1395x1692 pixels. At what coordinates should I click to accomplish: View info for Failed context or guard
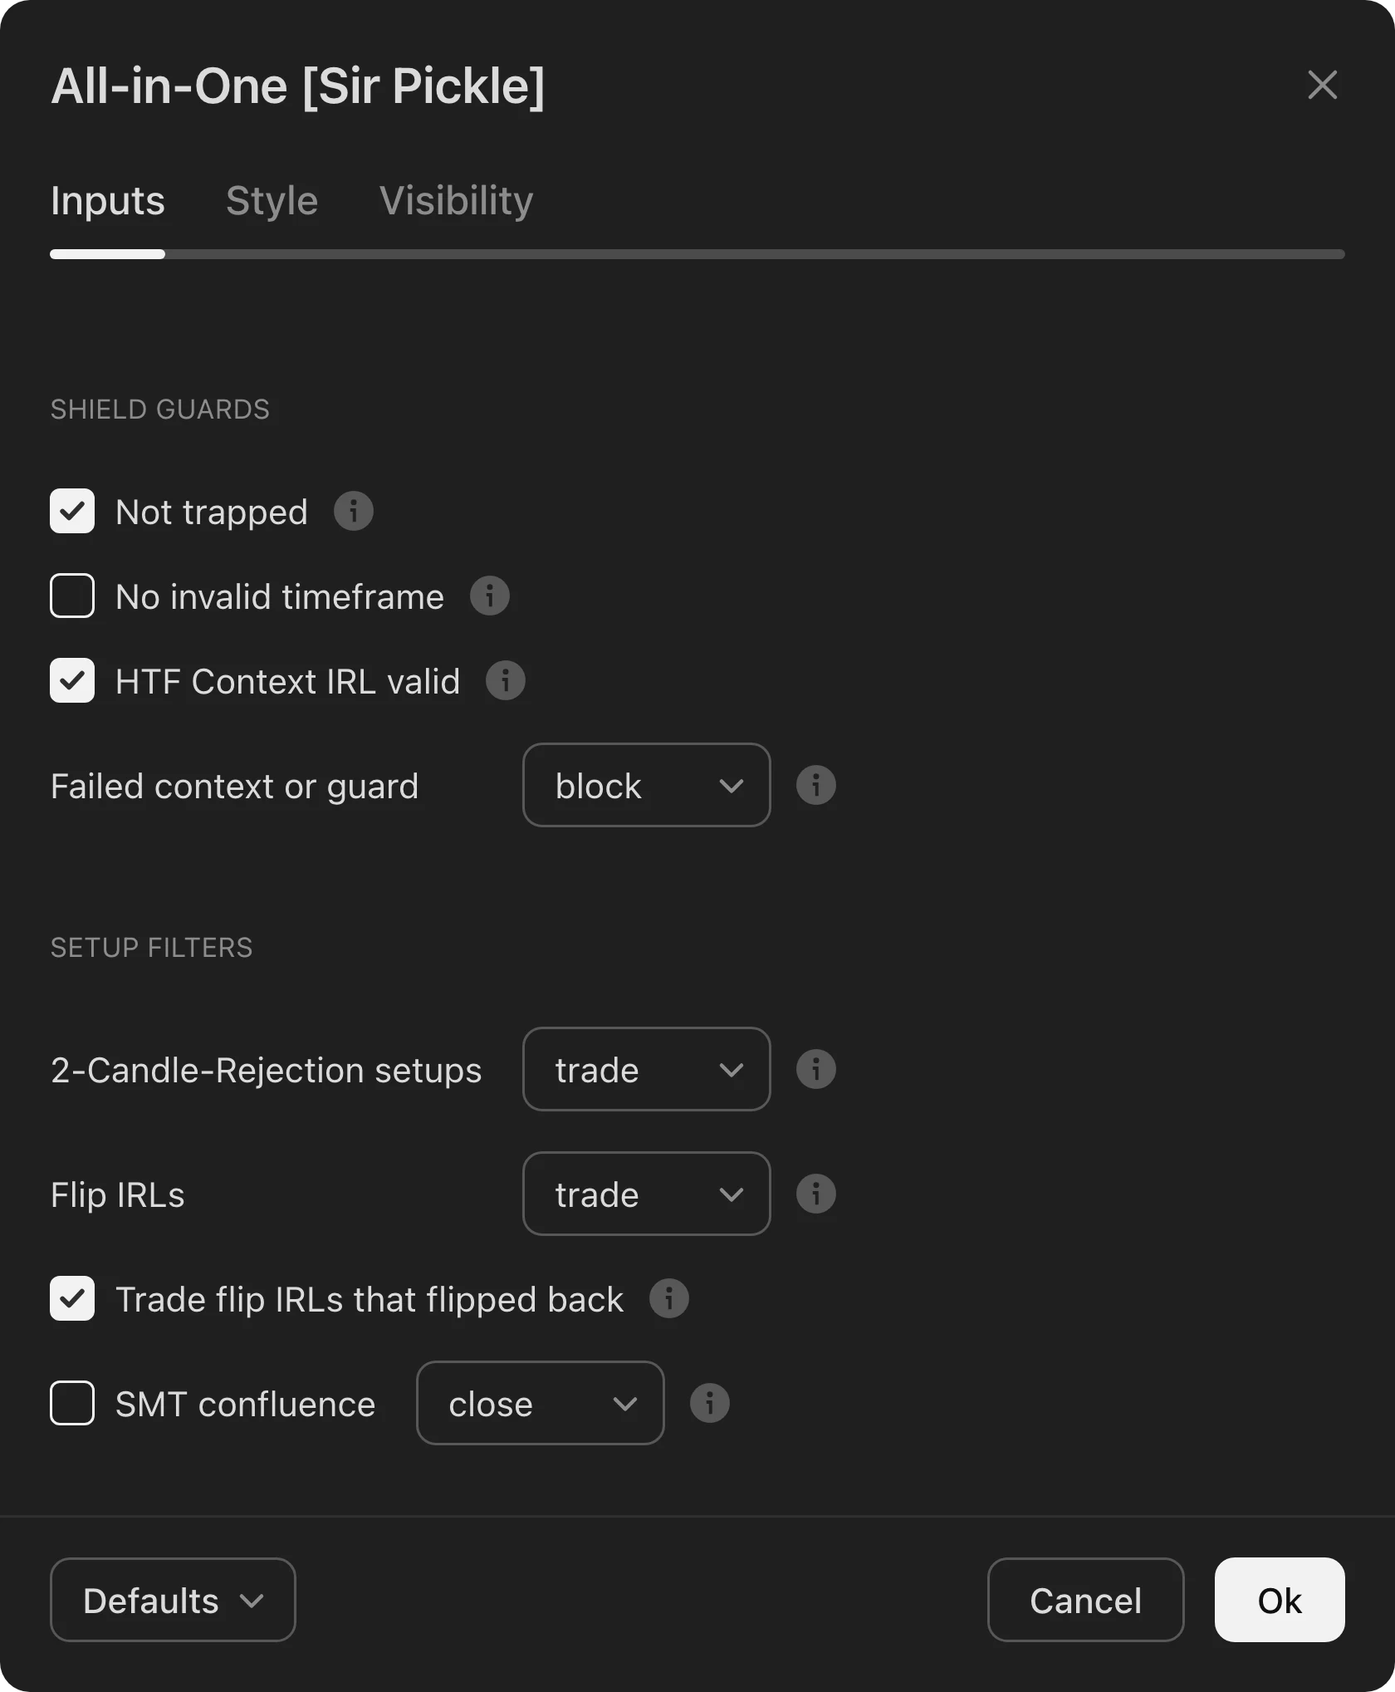pyautogui.click(x=815, y=785)
